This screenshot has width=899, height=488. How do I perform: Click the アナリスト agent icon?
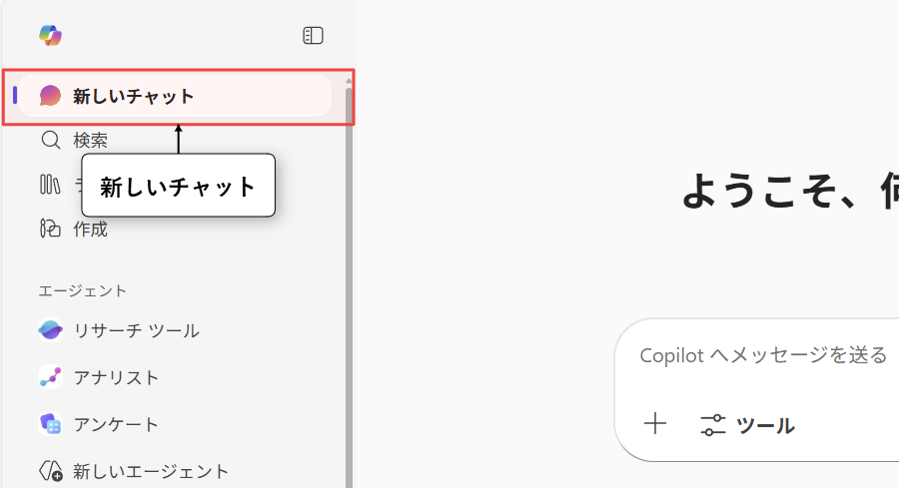(x=50, y=377)
